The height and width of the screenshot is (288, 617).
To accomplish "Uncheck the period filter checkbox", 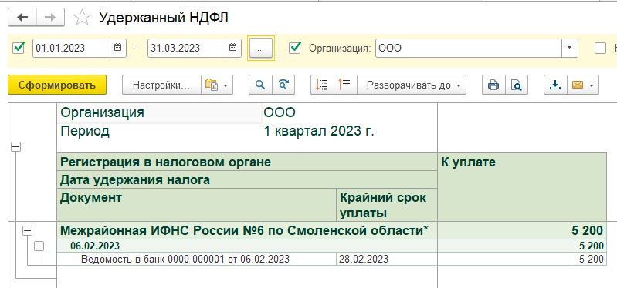I will [x=18, y=48].
